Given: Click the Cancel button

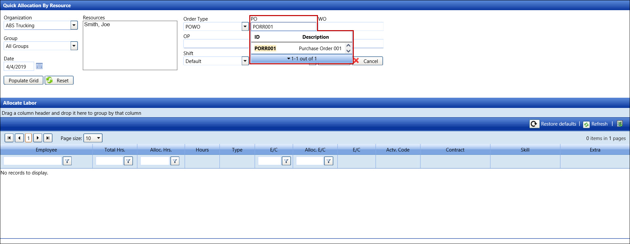Looking at the screenshot, I should [368, 61].
